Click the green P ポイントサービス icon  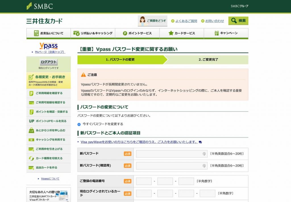click(x=125, y=33)
